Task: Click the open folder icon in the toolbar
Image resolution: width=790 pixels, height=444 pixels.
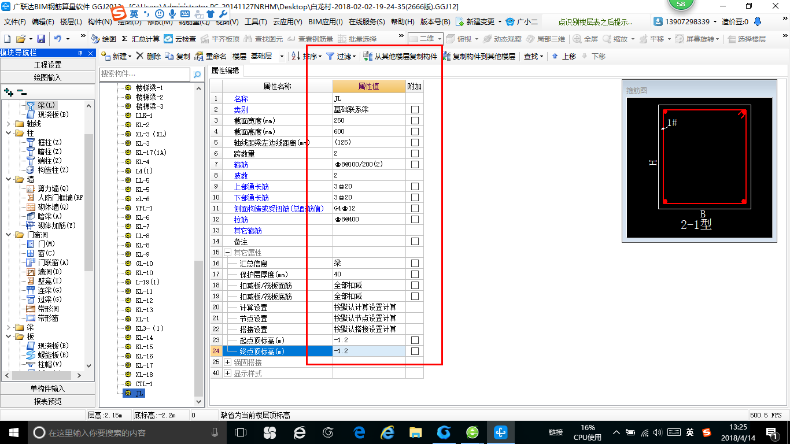Action: pos(20,39)
